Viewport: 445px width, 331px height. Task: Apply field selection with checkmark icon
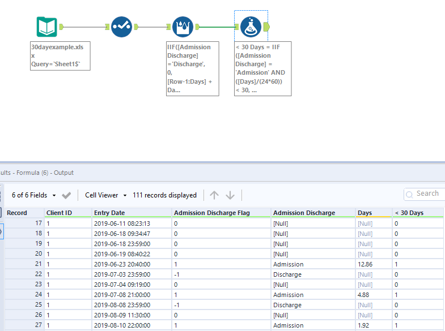pos(66,195)
